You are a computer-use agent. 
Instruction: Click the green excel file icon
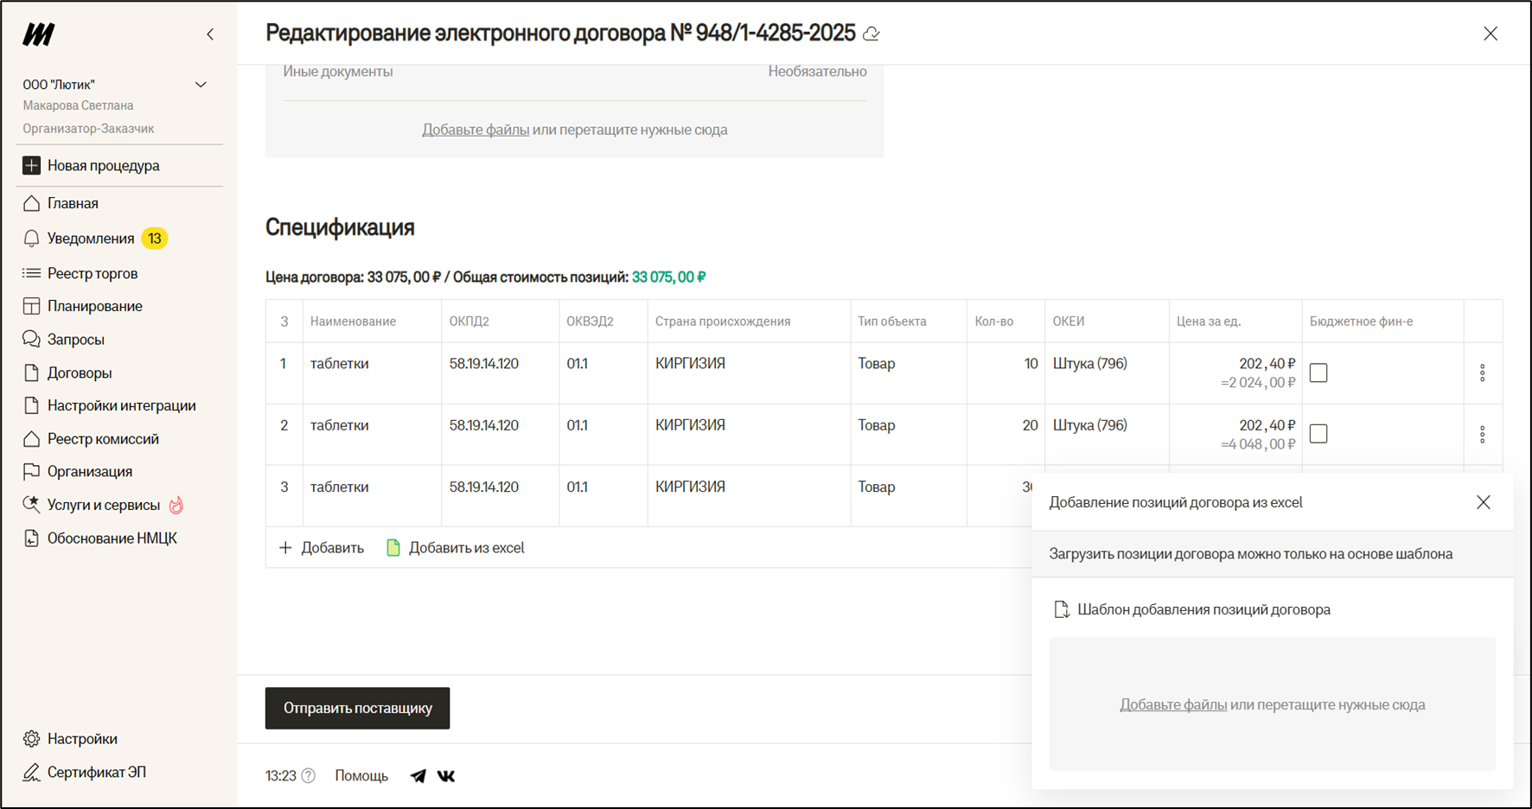[393, 548]
